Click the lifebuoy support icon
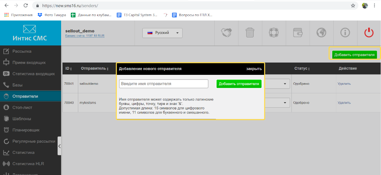Viewport: 381px width, 175px height. (x=274, y=33)
